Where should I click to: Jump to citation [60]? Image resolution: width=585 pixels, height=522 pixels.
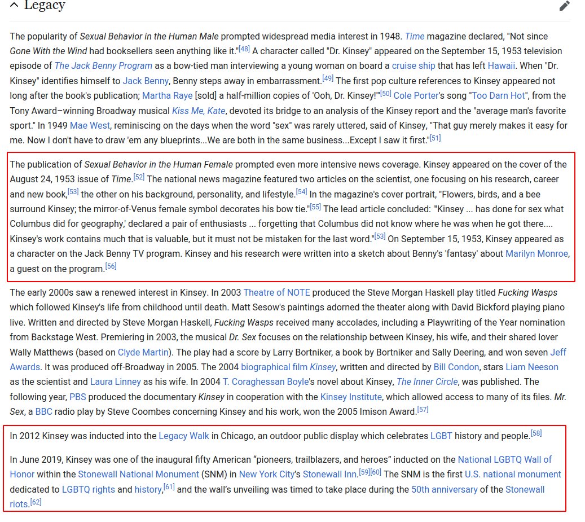pos(376,472)
